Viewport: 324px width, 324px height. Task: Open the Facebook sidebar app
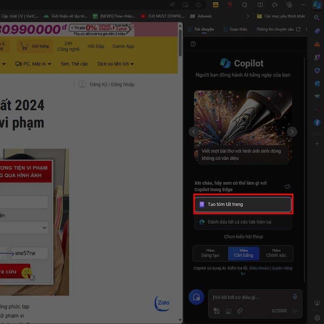click(317, 122)
